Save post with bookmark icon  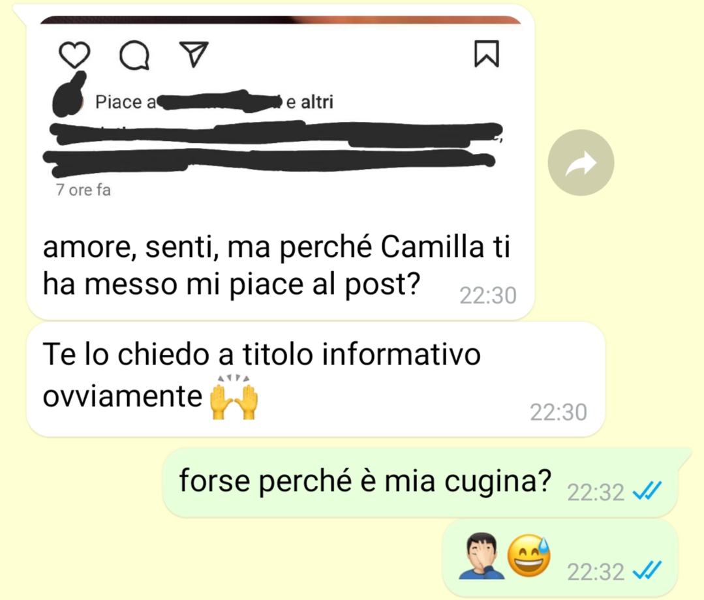[487, 54]
